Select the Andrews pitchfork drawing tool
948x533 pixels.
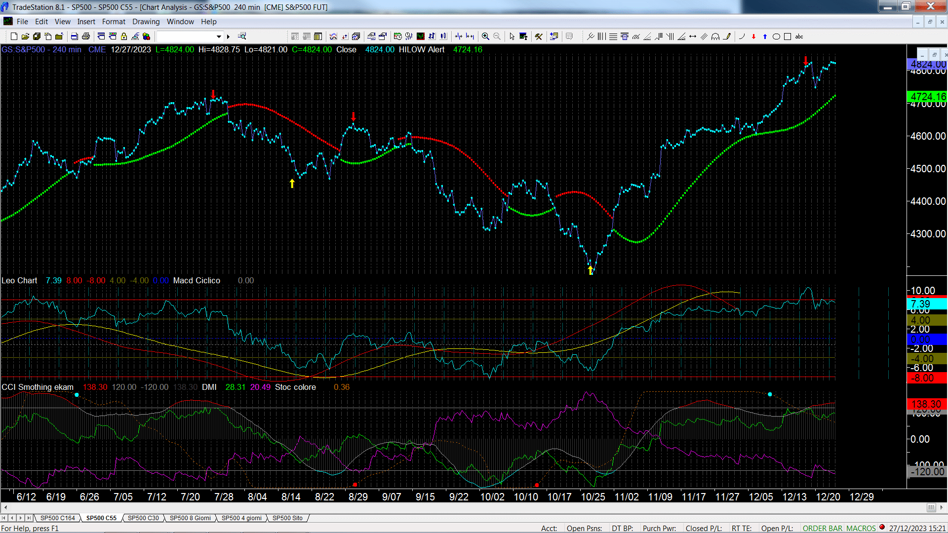(591, 37)
